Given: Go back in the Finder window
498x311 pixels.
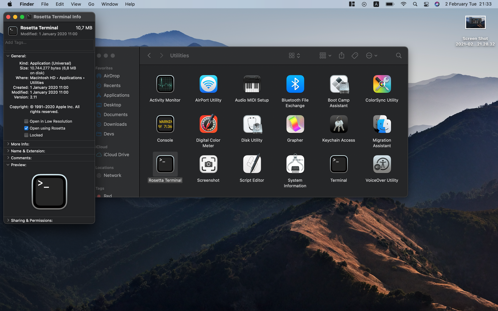Looking at the screenshot, I should [149, 55].
